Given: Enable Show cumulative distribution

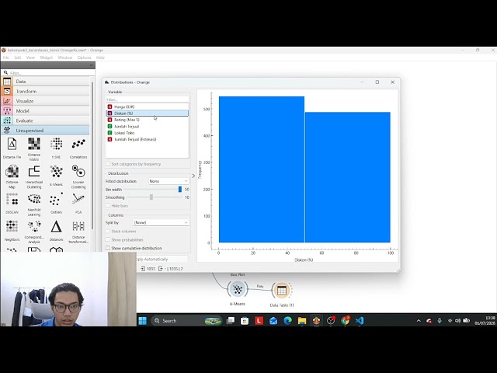Looking at the screenshot, I should 108,248.
